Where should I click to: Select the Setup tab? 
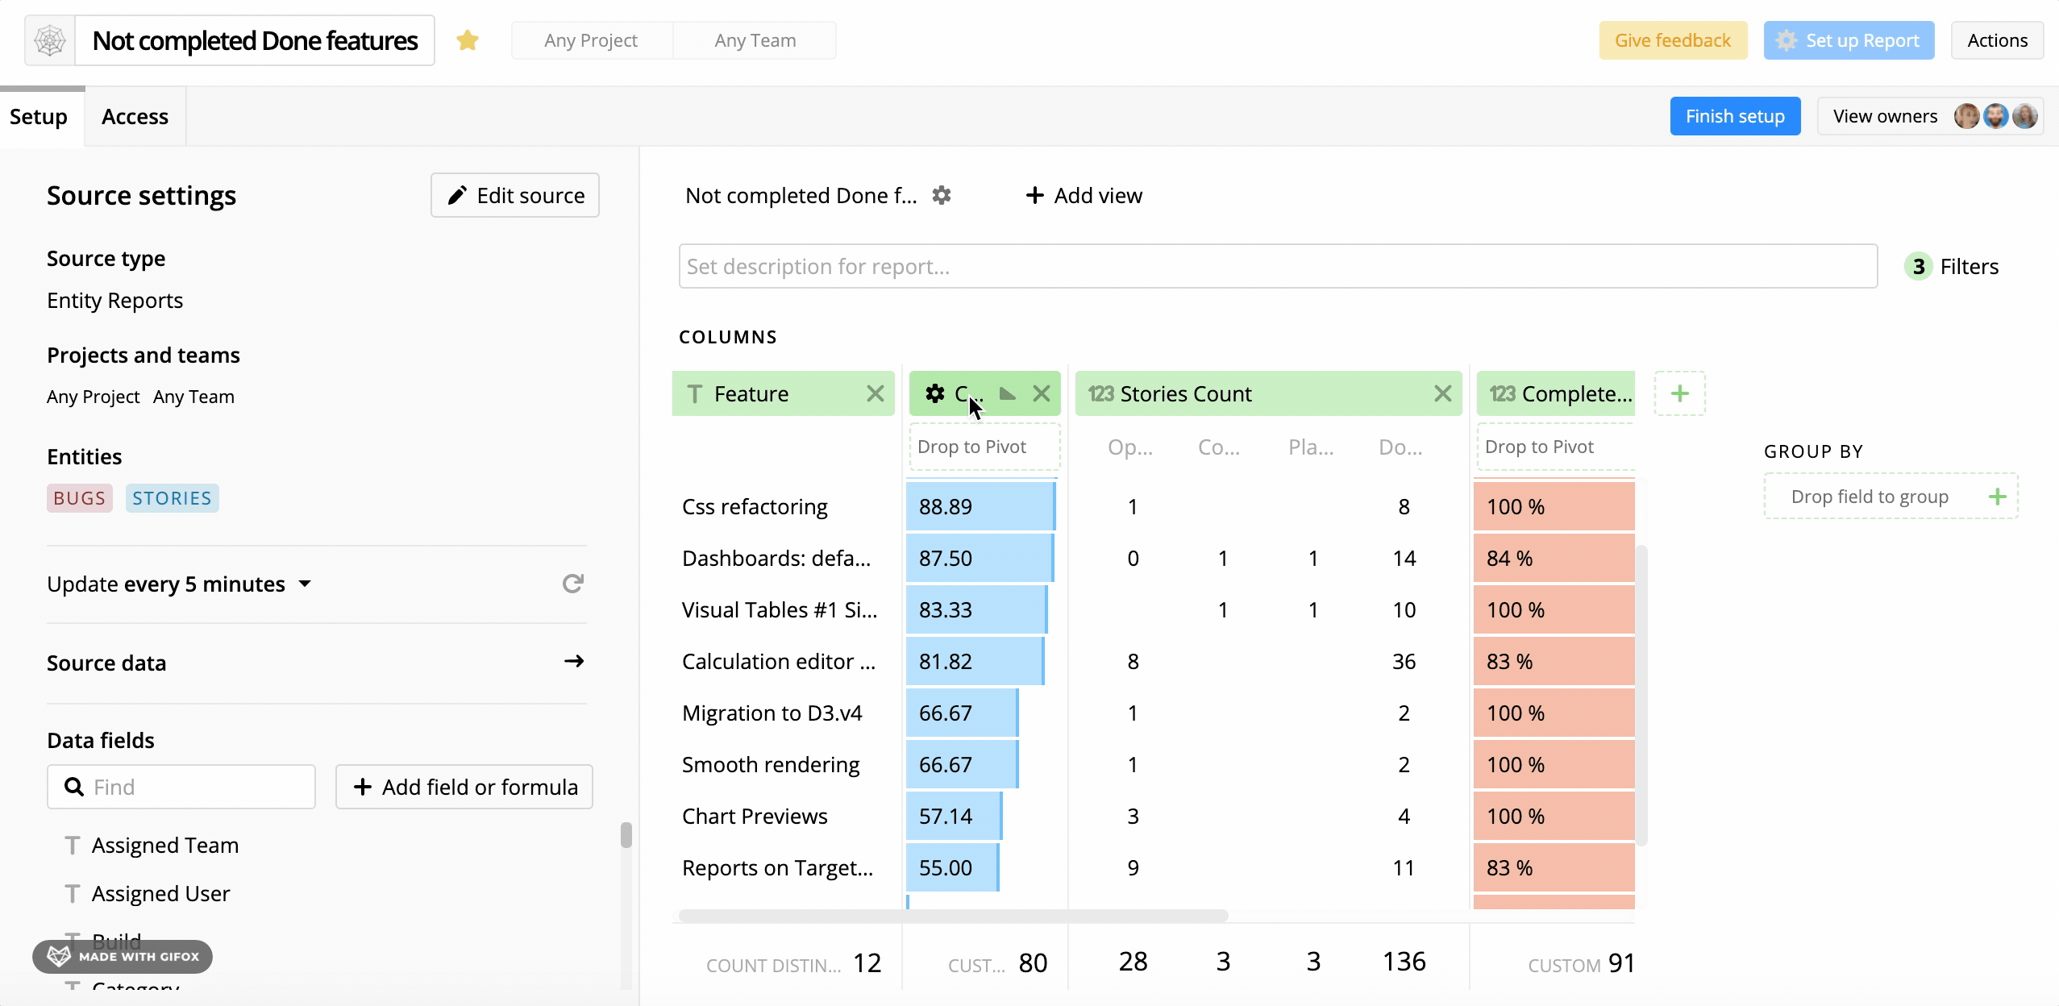point(40,115)
